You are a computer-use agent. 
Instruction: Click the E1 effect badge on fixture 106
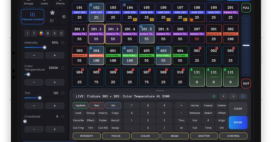pos(168,20)
